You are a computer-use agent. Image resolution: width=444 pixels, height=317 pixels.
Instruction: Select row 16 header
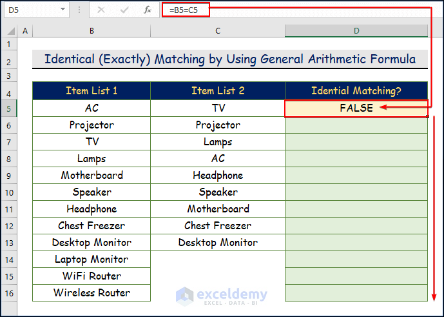tap(9, 293)
